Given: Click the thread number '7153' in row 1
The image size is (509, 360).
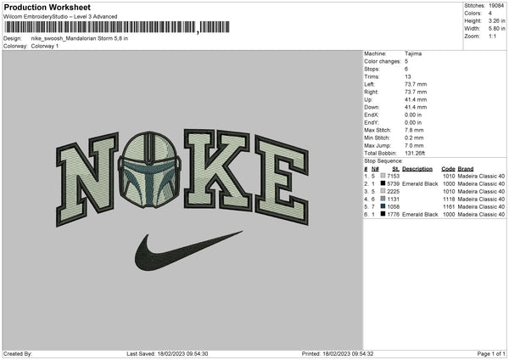Looking at the screenshot, I should click(x=393, y=176).
